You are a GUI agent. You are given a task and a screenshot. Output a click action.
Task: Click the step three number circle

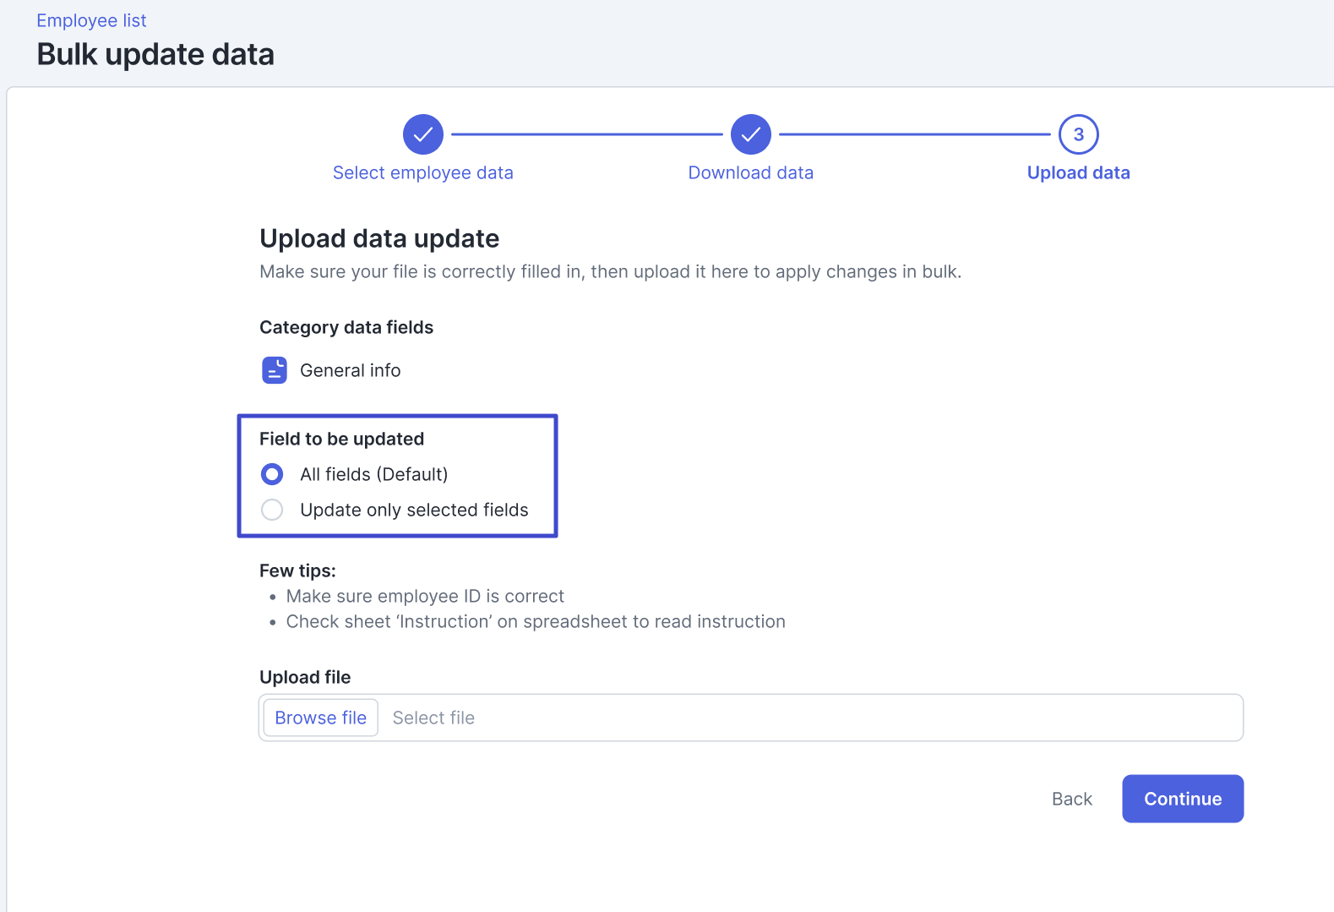pos(1078,134)
